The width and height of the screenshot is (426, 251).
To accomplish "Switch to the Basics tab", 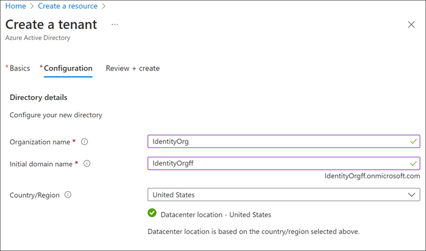I will (x=19, y=68).
